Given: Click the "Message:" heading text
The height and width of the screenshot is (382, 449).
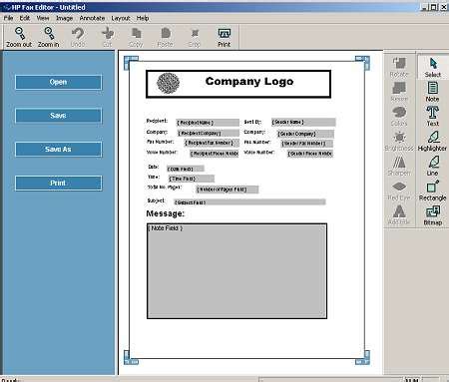Looking at the screenshot, I should 165,213.
